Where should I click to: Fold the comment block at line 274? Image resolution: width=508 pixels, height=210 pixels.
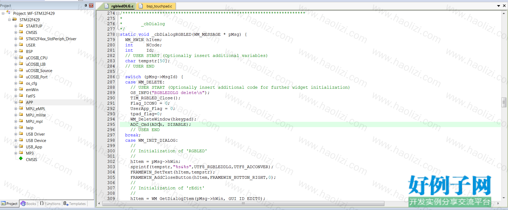[118, 13]
